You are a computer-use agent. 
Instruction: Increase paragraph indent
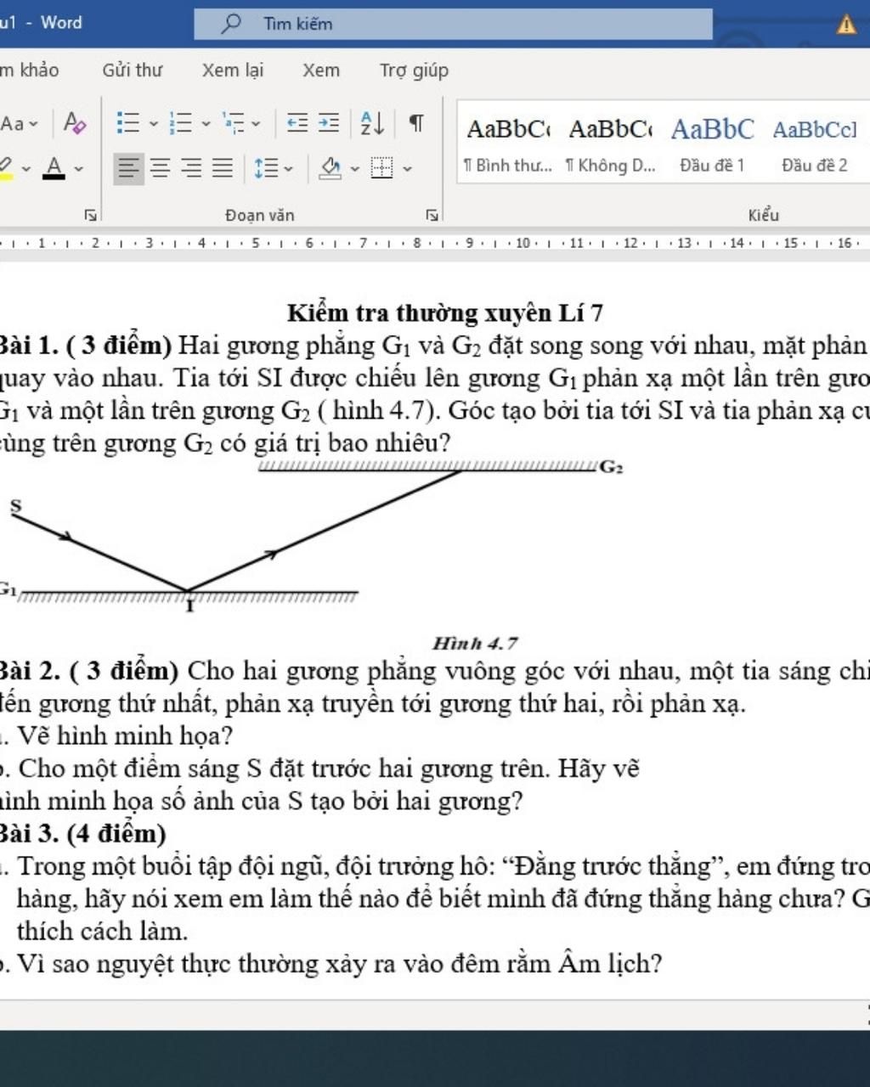click(329, 123)
